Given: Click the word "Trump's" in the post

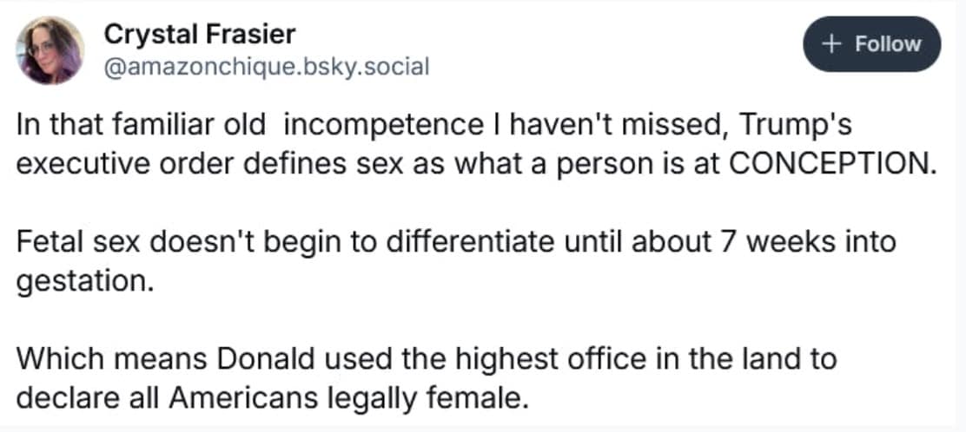Looking at the screenshot, I should point(797,124).
